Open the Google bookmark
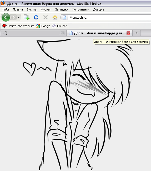The width and height of the screenshot is (151, 171). [43, 26]
